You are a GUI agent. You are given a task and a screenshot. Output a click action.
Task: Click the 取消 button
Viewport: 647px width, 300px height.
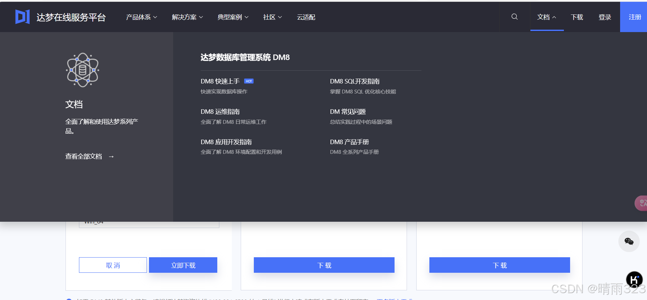pos(113,265)
